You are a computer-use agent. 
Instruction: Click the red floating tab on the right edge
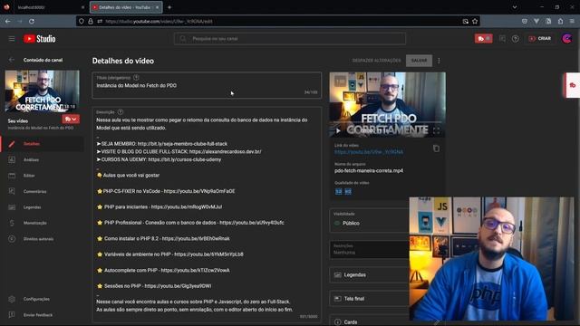pyautogui.click(x=573, y=85)
